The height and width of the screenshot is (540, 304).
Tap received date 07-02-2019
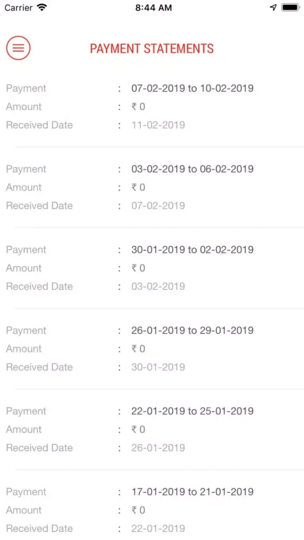pyautogui.click(x=158, y=206)
